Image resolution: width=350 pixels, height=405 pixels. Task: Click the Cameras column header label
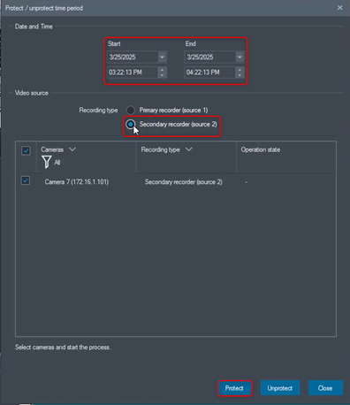52,149
